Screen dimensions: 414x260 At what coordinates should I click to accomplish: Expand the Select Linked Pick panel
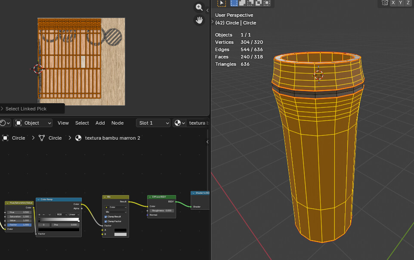(x=2, y=109)
